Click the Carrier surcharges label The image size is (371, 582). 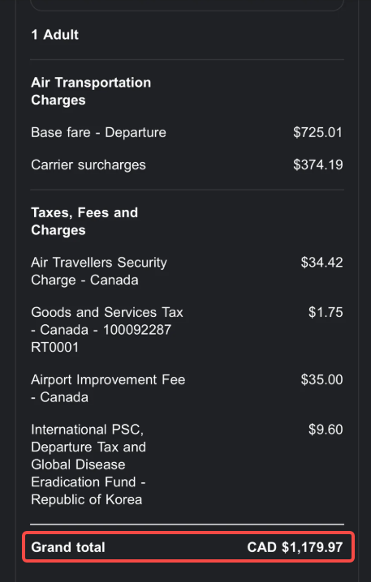click(88, 165)
